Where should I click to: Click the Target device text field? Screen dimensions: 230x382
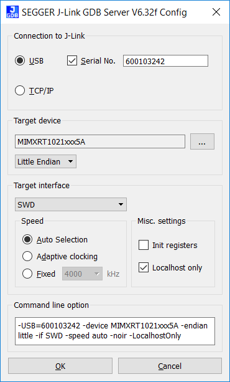pyautogui.click(x=100, y=142)
